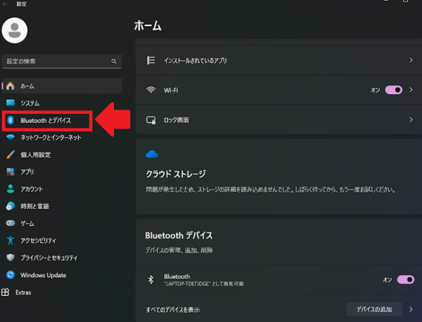Click the lock screen icon
The height and width of the screenshot is (322, 422).
coord(151,120)
